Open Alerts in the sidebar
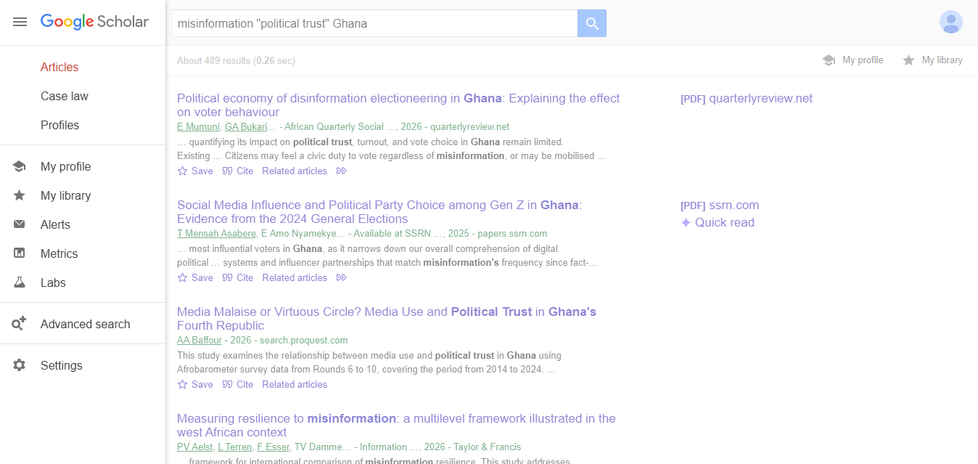Image resolution: width=978 pixels, height=464 pixels. tap(55, 224)
